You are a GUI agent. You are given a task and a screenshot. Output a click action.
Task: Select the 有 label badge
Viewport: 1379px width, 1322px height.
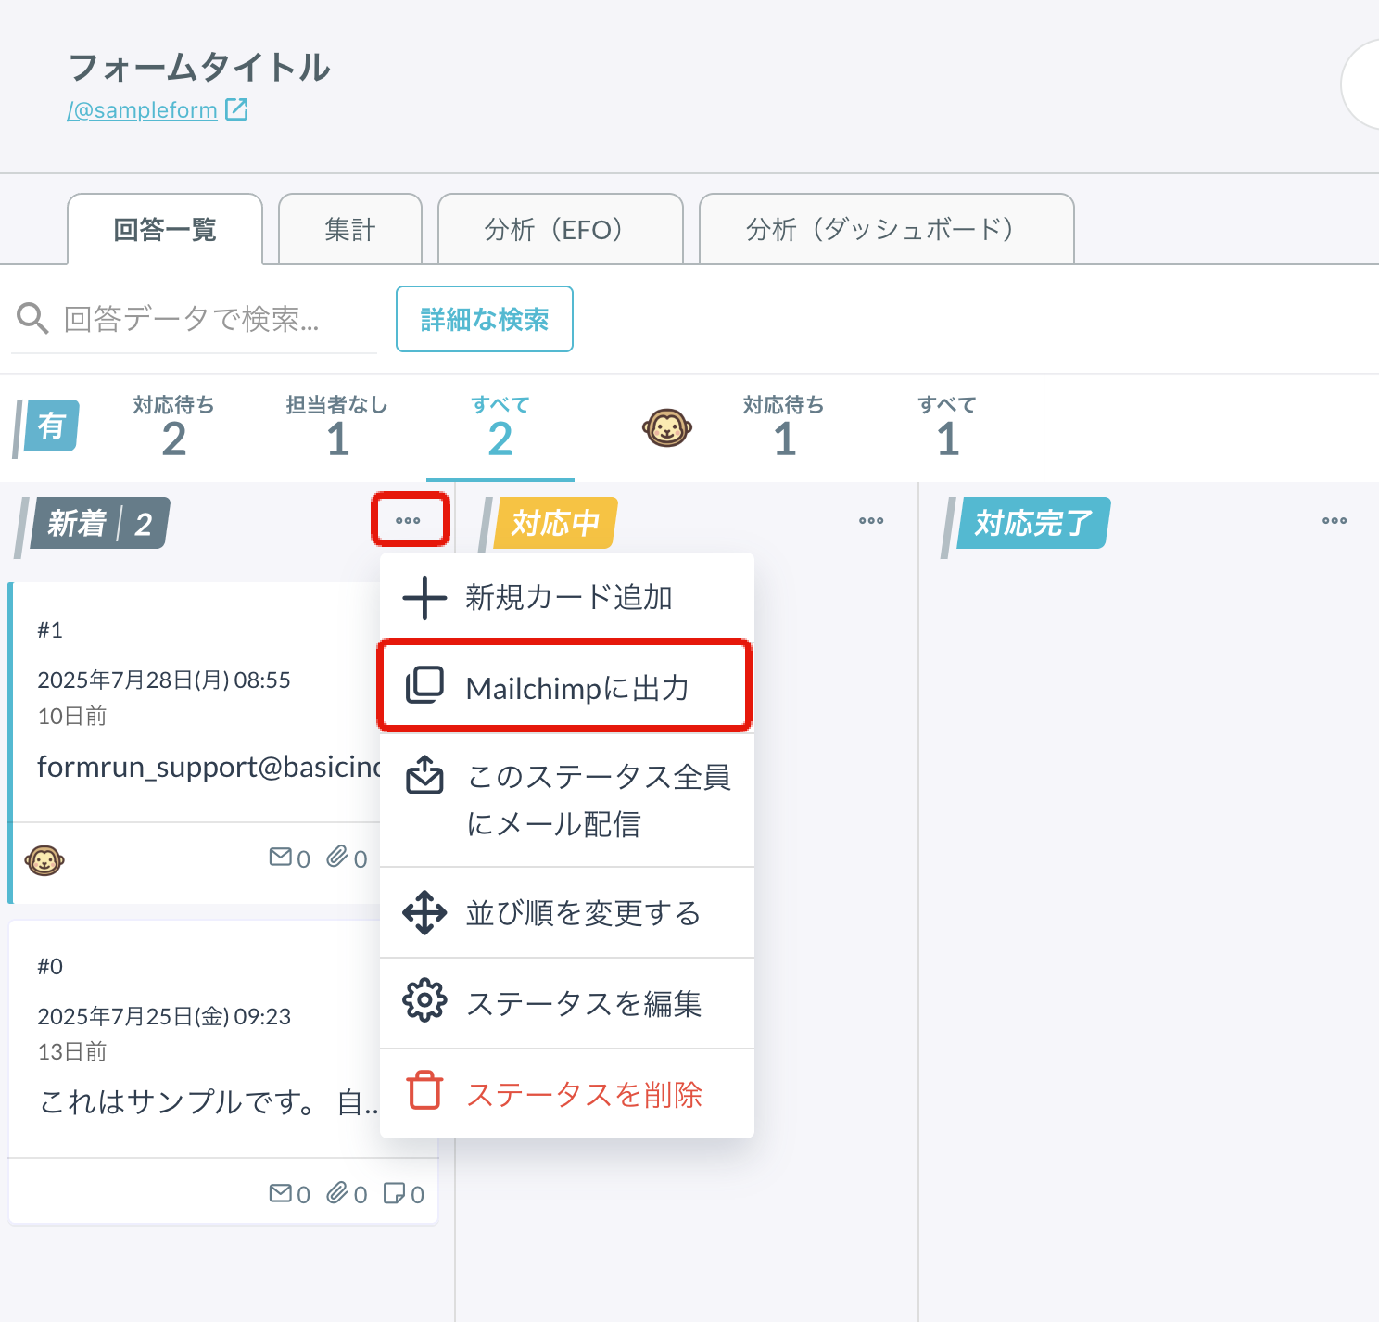click(51, 426)
